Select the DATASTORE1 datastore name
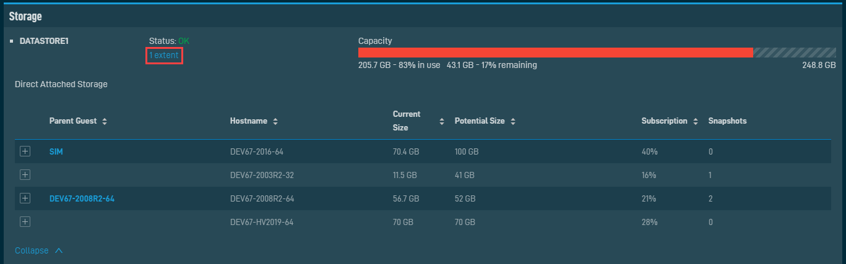This screenshot has width=846, height=264. click(44, 41)
